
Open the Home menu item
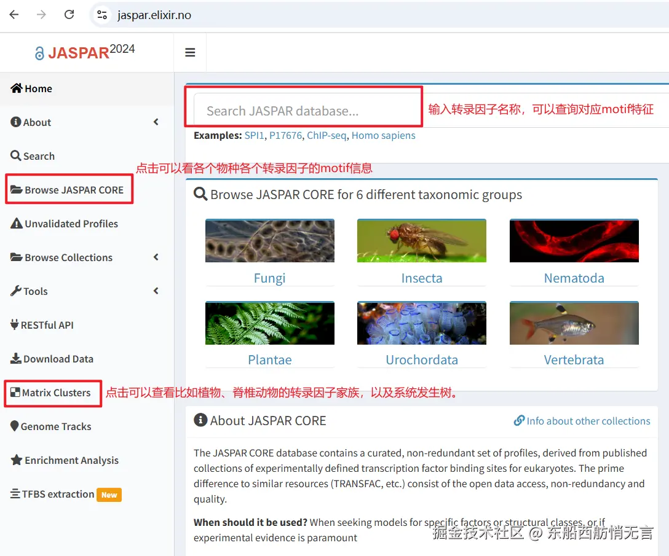pos(87,88)
